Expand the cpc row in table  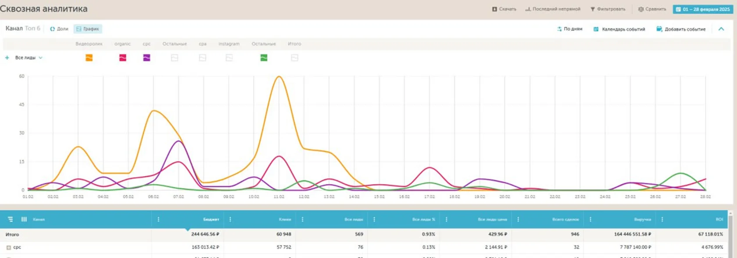8,247
